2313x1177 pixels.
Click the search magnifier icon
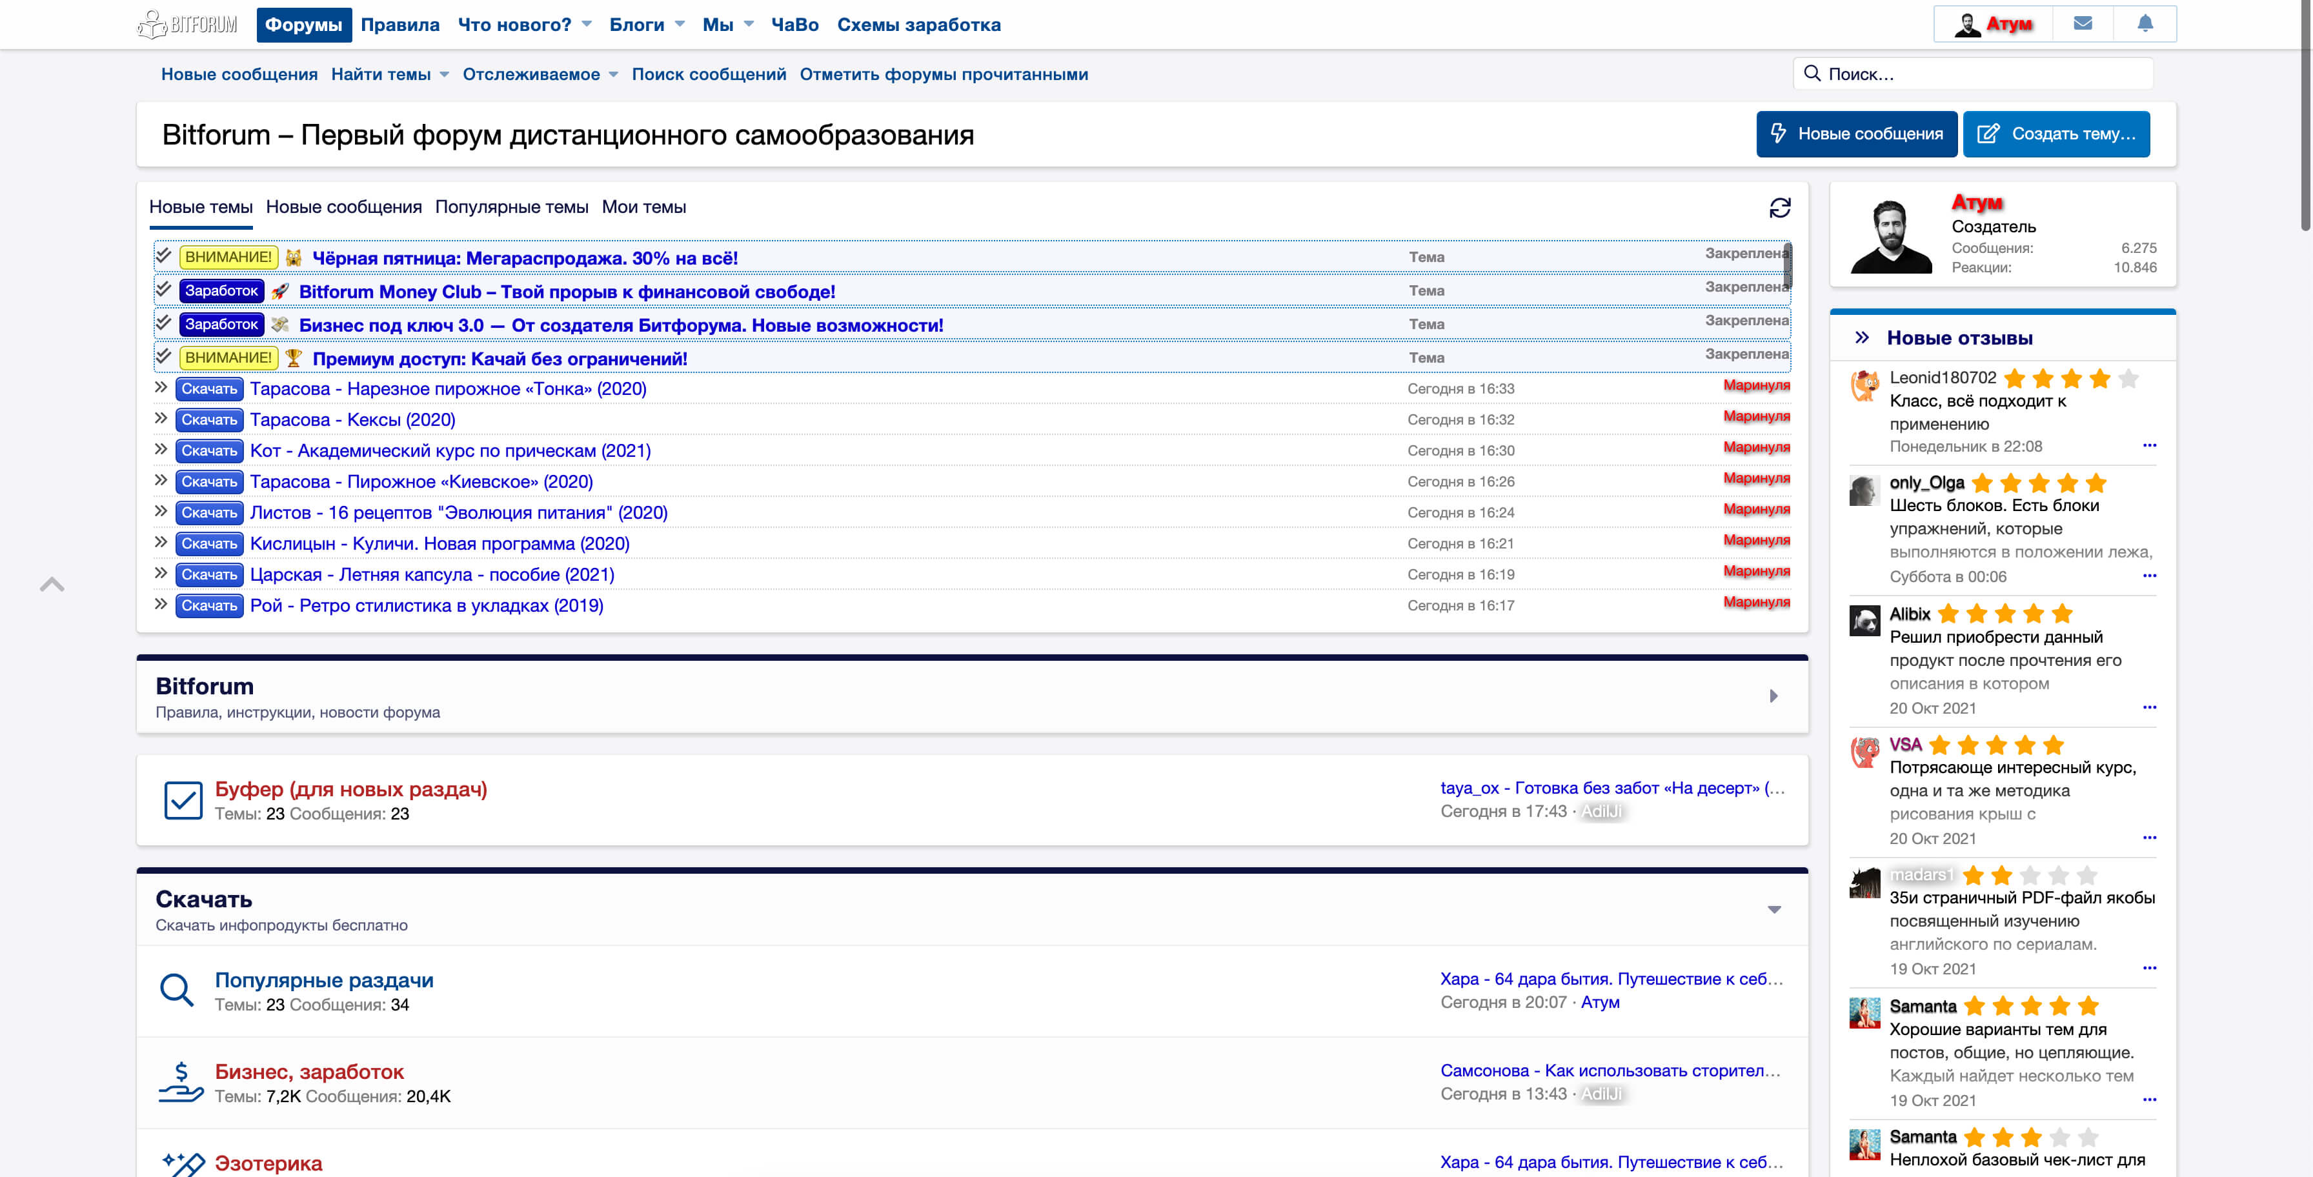1812,74
